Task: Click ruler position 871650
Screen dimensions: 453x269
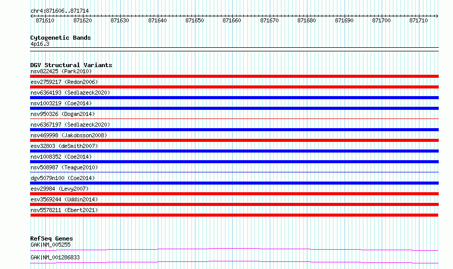Action: (x=195, y=20)
